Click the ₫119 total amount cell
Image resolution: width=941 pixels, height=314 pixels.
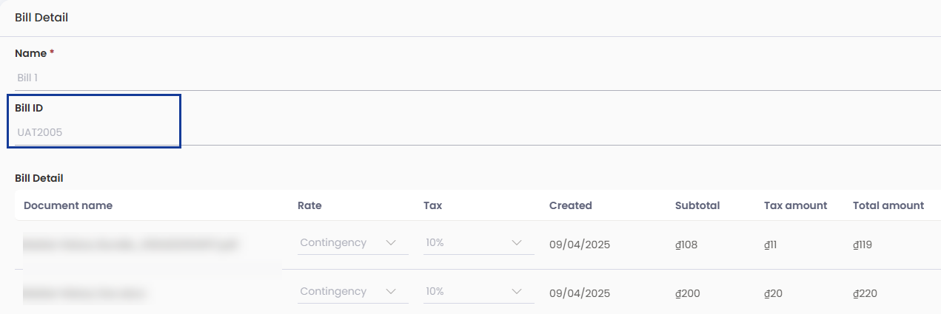[863, 245]
